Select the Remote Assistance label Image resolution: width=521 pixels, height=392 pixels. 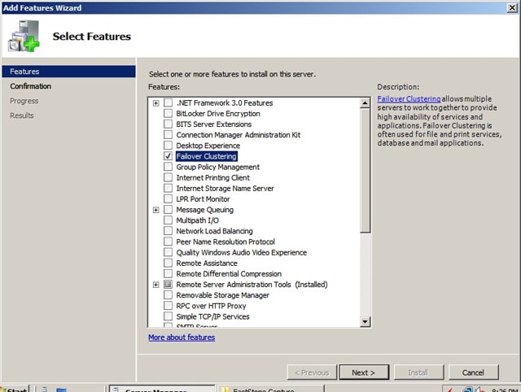tap(207, 264)
